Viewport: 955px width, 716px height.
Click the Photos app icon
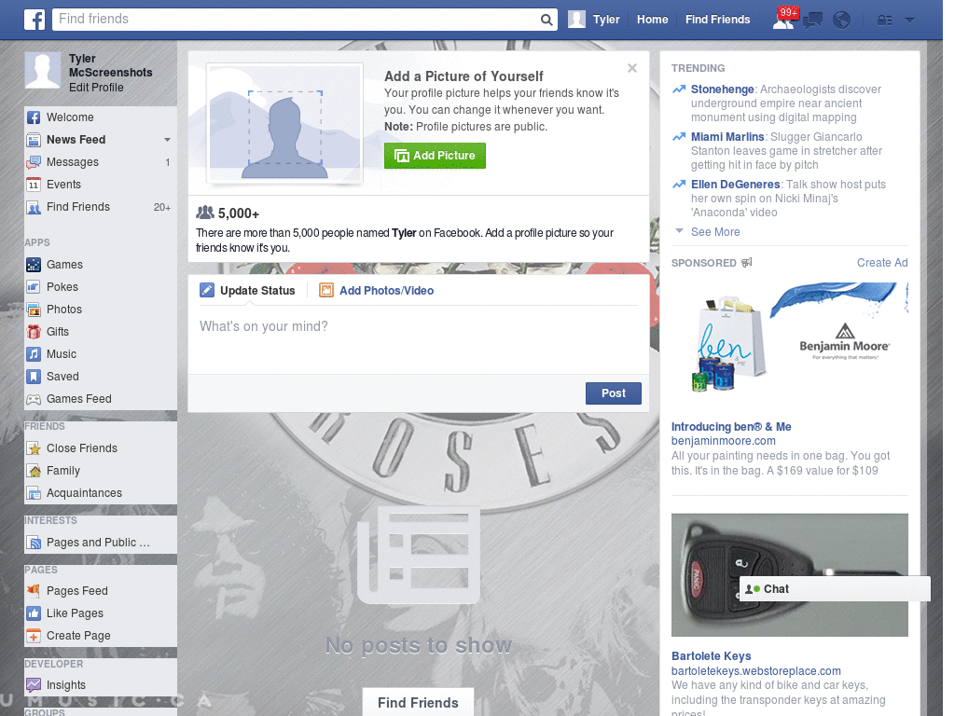(x=34, y=310)
